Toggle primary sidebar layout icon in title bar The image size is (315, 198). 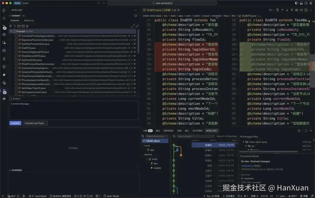[297, 3]
